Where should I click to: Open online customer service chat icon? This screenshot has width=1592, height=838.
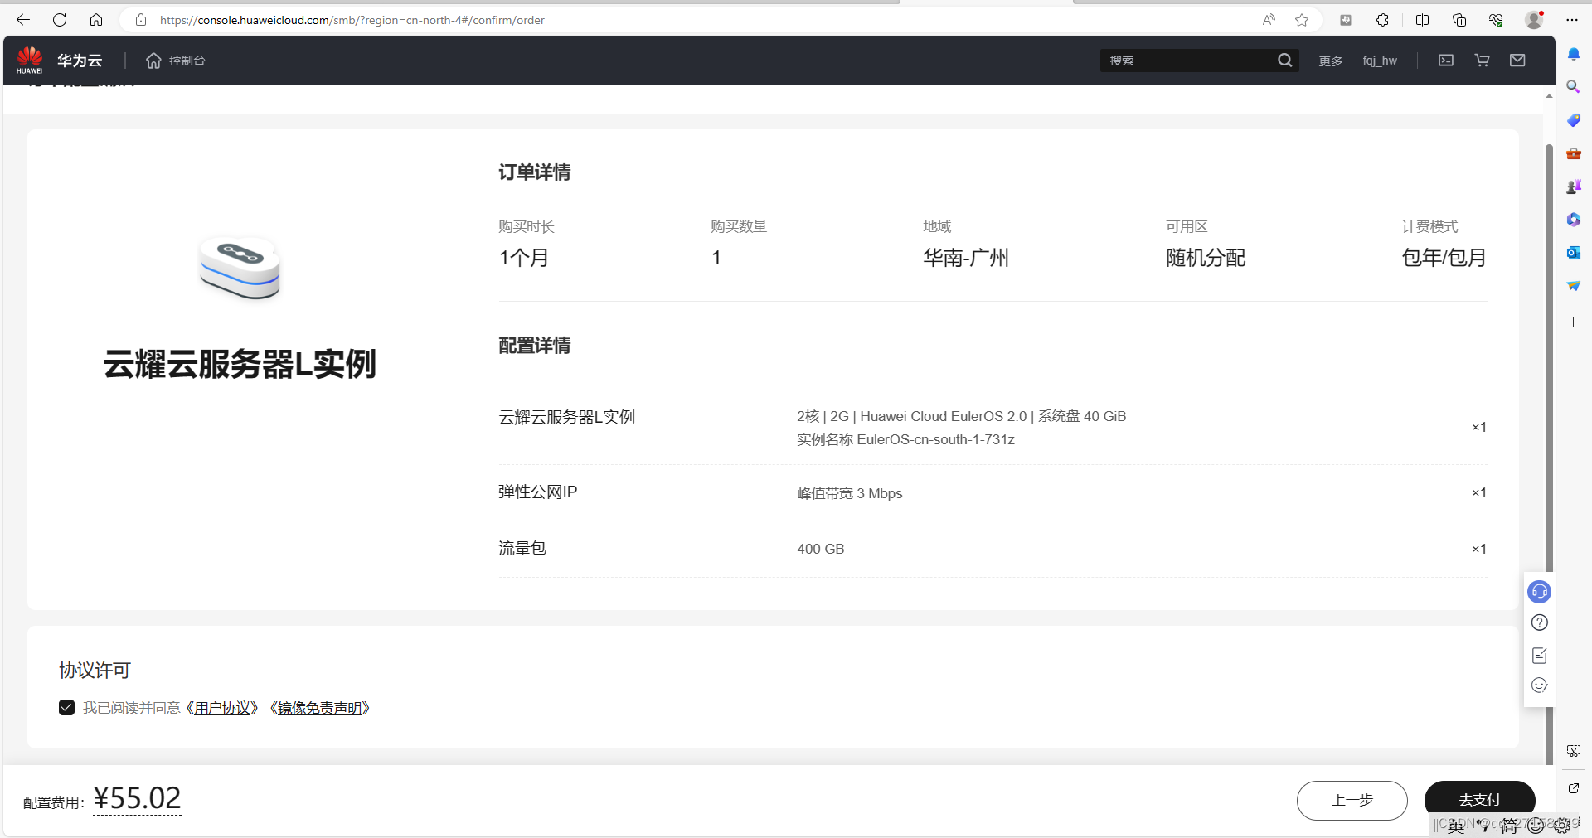click(1540, 592)
